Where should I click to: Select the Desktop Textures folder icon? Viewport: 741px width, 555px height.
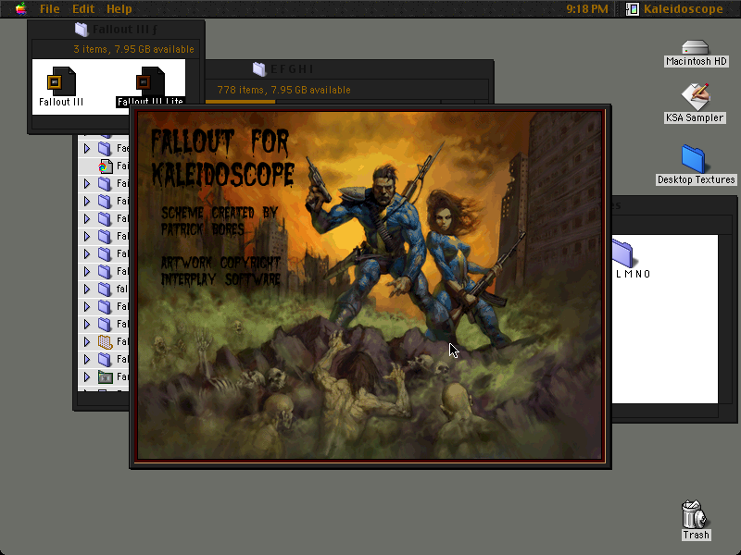point(694,159)
